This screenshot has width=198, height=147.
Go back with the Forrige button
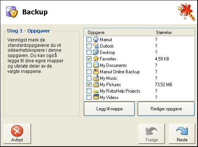click(152, 134)
